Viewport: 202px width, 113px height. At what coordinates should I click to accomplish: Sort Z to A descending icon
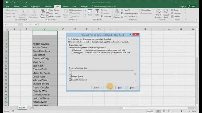pyautogui.click(x=86, y=15)
